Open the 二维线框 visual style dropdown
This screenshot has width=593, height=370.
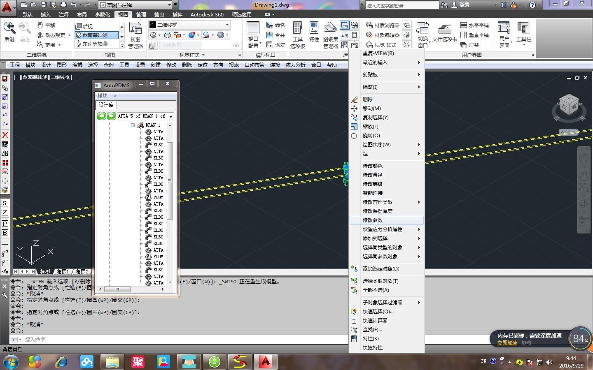tap(189, 25)
